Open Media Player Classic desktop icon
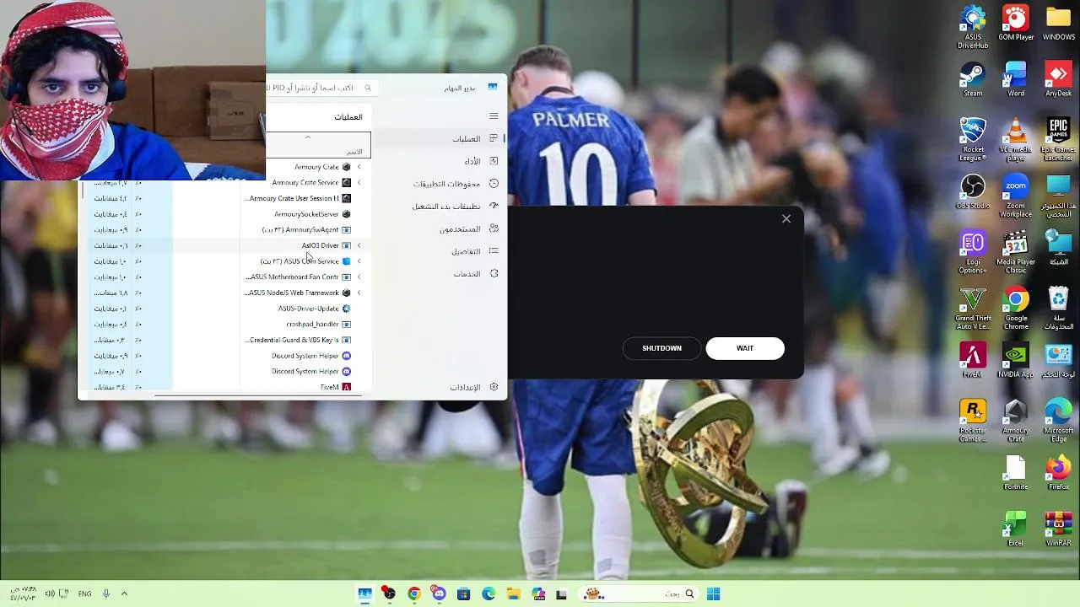The width and height of the screenshot is (1080, 607). coord(1016,252)
